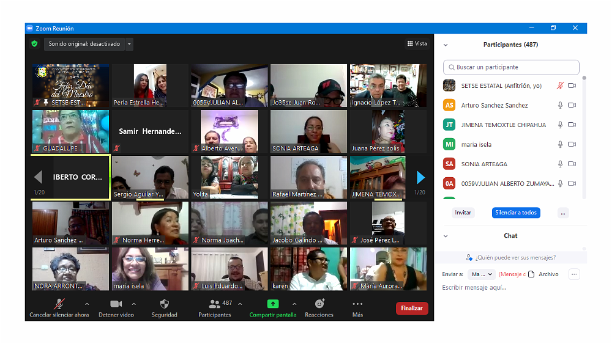Viewport: 612px width, 344px height.
Task: Click the Archivo file icon in chat
Action: pyautogui.click(x=531, y=274)
